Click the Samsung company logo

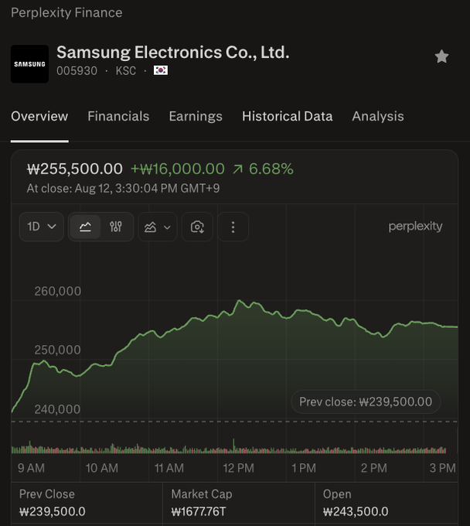coord(30,63)
